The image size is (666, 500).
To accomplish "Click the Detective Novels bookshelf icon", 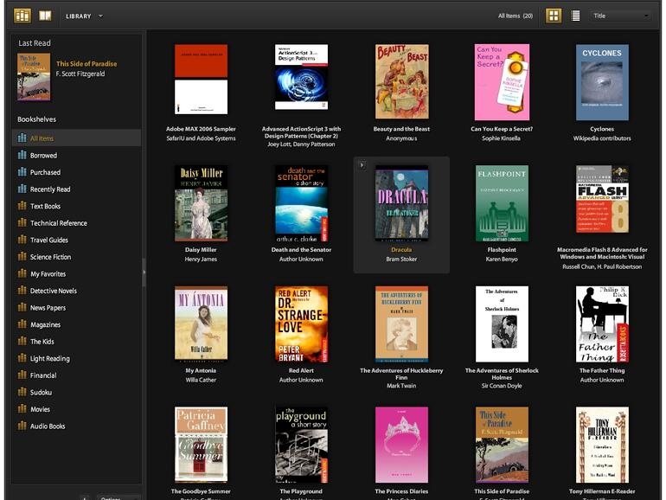I will pos(22,291).
